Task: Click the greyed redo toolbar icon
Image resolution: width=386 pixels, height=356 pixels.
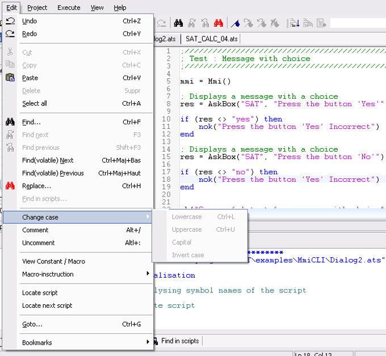Action: point(161,23)
